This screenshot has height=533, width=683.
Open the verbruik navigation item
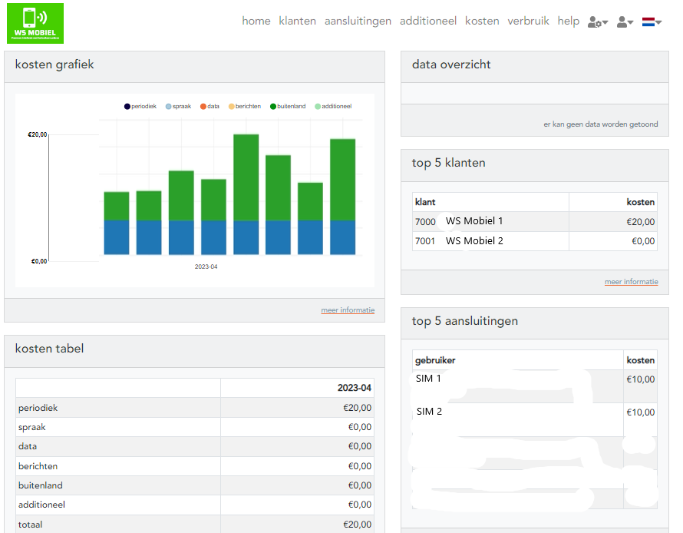coord(529,21)
